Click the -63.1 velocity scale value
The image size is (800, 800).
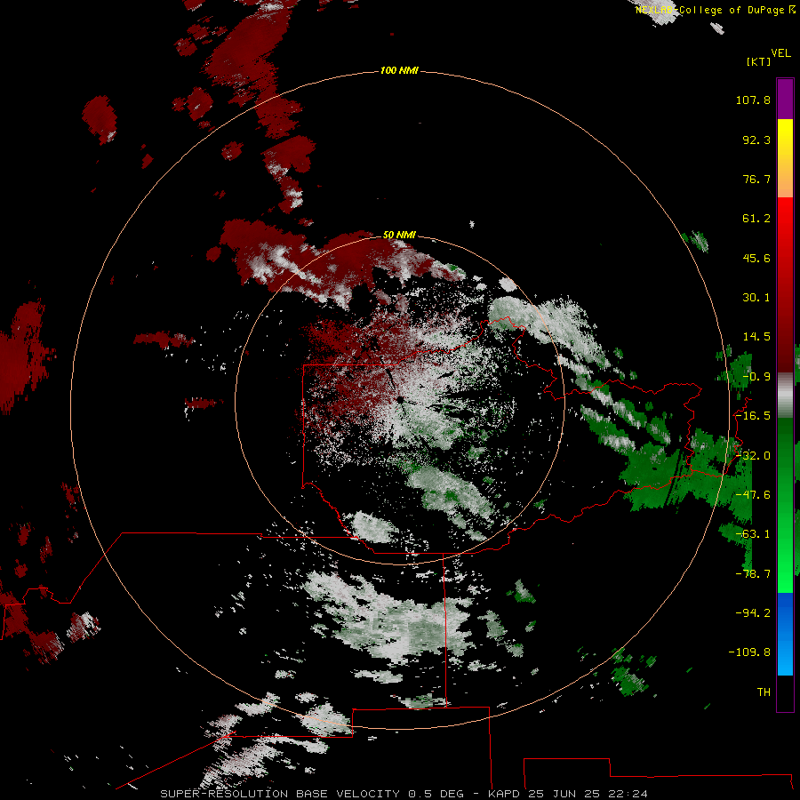pos(753,534)
